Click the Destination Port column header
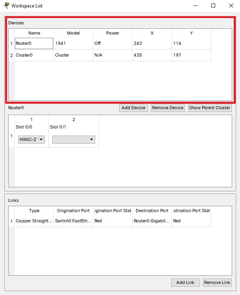240x295 pixels. (152, 211)
